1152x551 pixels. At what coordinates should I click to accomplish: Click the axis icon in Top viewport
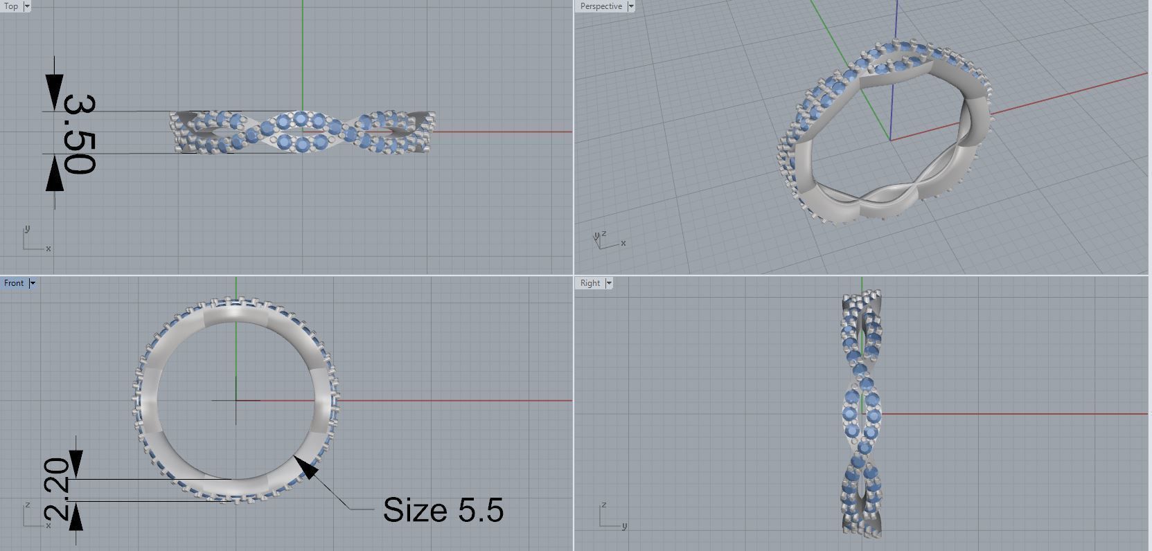(36, 240)
